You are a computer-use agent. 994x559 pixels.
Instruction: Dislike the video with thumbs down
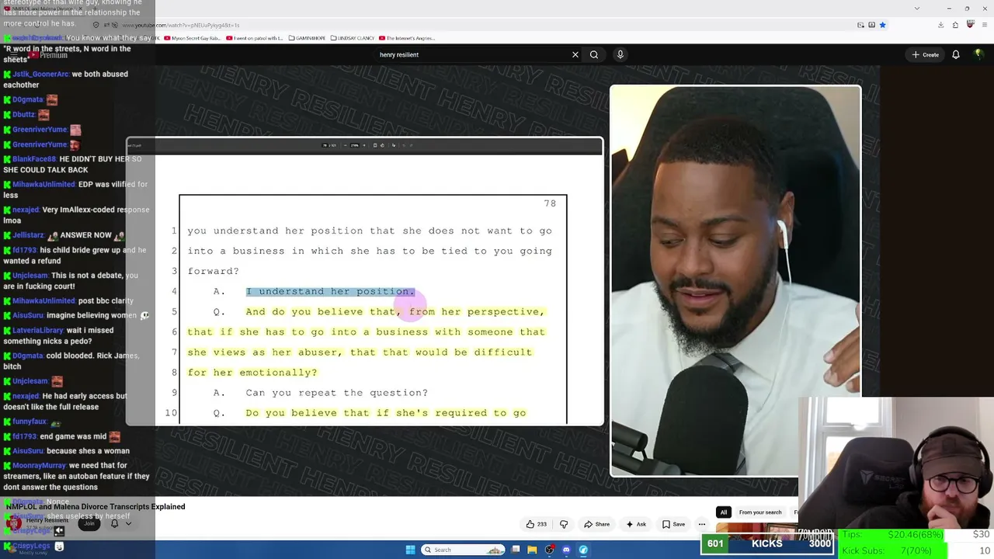coord(564,524)
